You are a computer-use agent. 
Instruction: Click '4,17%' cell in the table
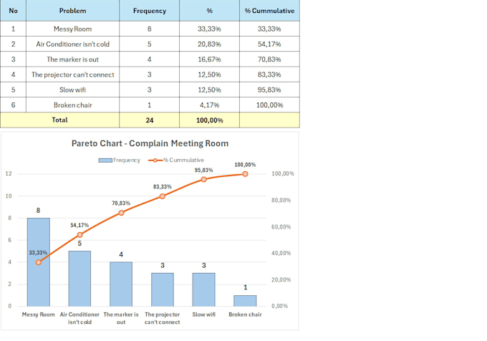point(209,105)
